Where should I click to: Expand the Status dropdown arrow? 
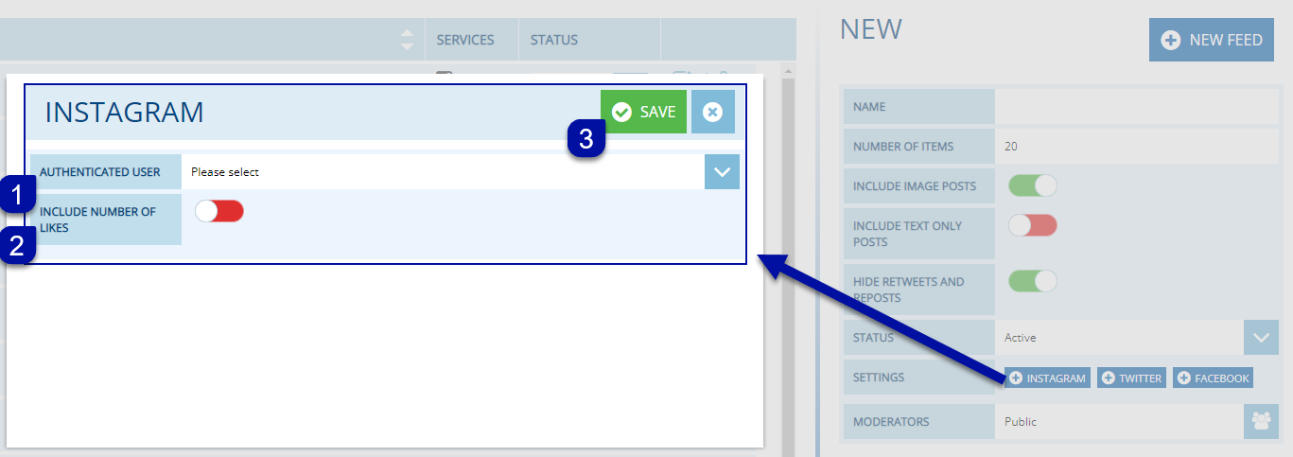coord(1261,337)
